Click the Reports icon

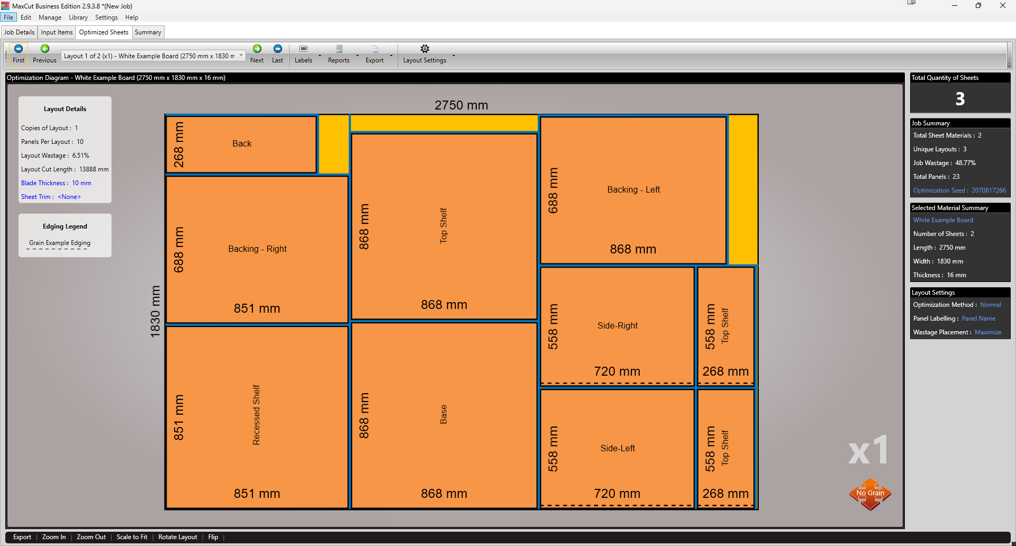[x=339, y=49]
